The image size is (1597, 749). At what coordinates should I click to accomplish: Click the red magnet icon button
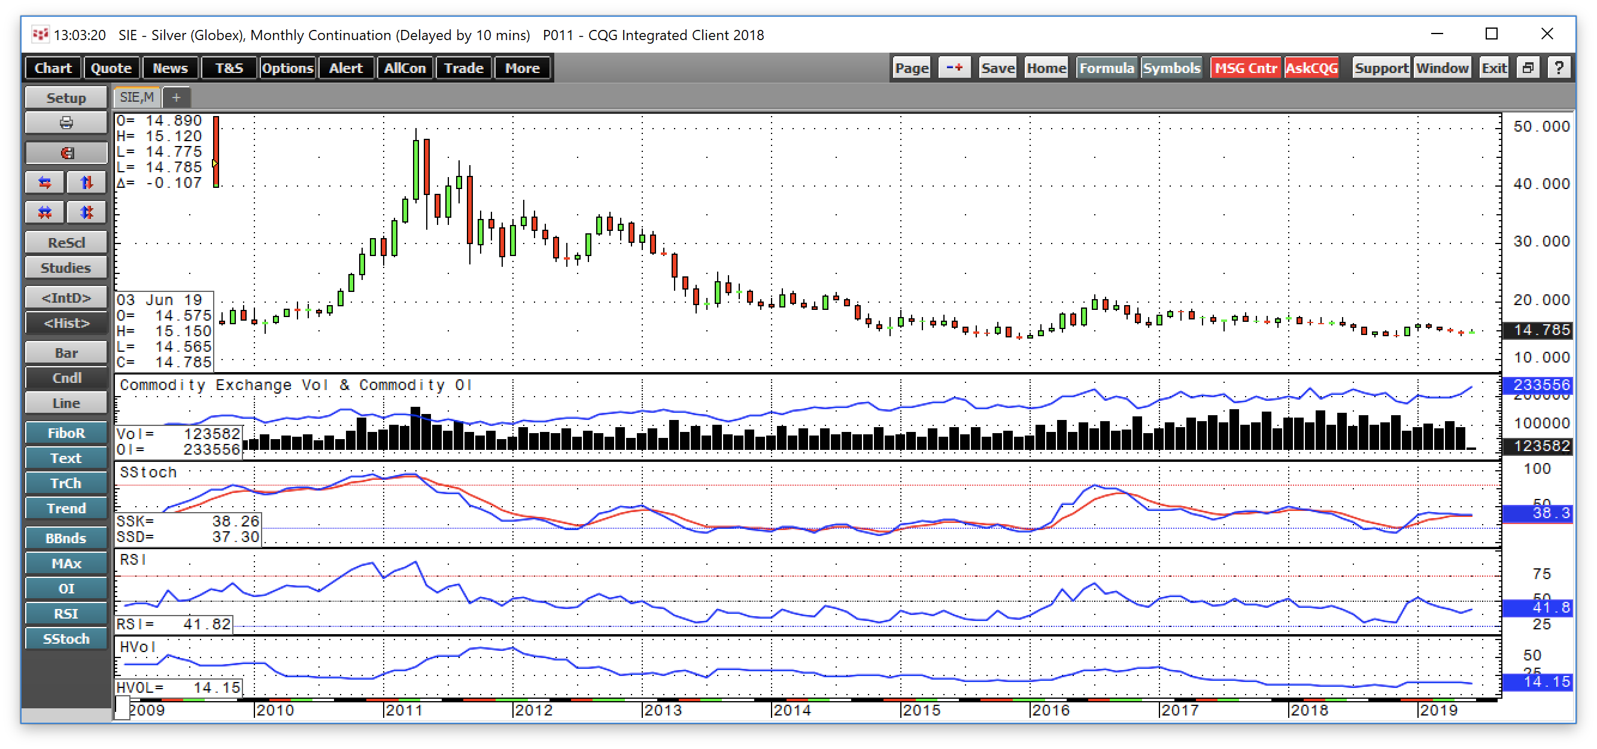click(x=66, y=153)
